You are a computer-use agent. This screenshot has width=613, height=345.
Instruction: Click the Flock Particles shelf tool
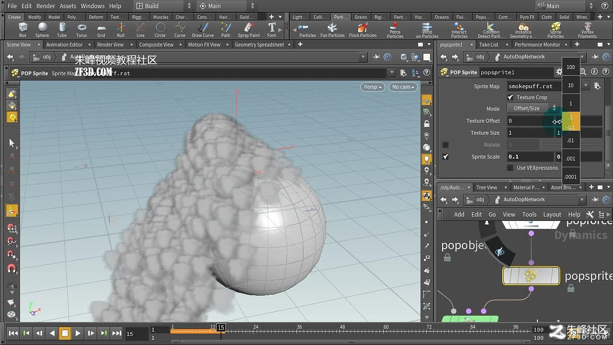[x=363, y=30]
